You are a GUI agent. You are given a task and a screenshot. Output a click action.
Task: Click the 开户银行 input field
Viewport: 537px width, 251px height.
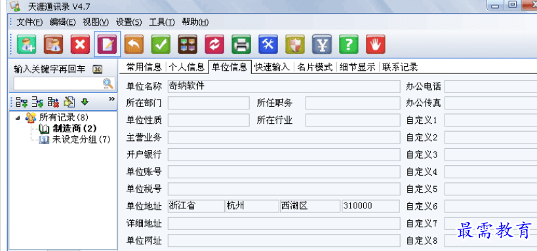coord(283,155)
